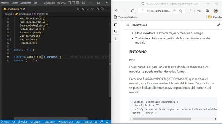
Task: Click 'prueba' folder in breadcrumb
Action: point(8,14)
